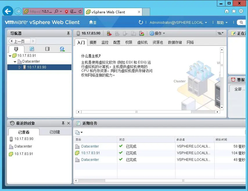Image resolution: width=248 pixels, height=191 pixels.
Task: Open the 帮助 help dropdown
Action: click(222, 23)
